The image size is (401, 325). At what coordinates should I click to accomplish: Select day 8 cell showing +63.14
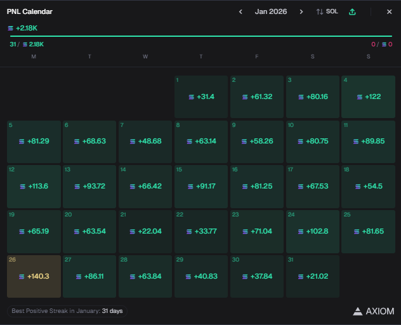(201, 142)
